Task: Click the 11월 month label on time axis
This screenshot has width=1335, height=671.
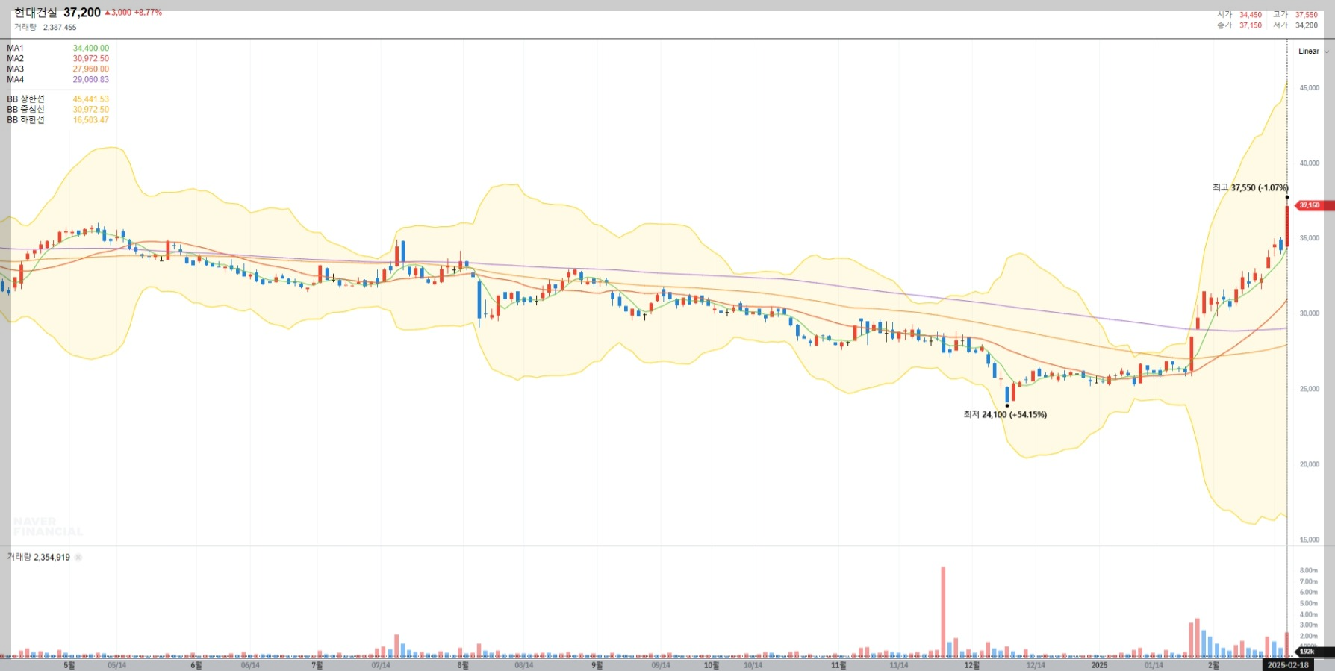Action: [x=838, y=665]
